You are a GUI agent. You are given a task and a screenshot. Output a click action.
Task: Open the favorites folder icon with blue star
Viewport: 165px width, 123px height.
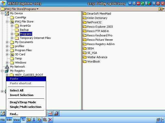(160, 9)
